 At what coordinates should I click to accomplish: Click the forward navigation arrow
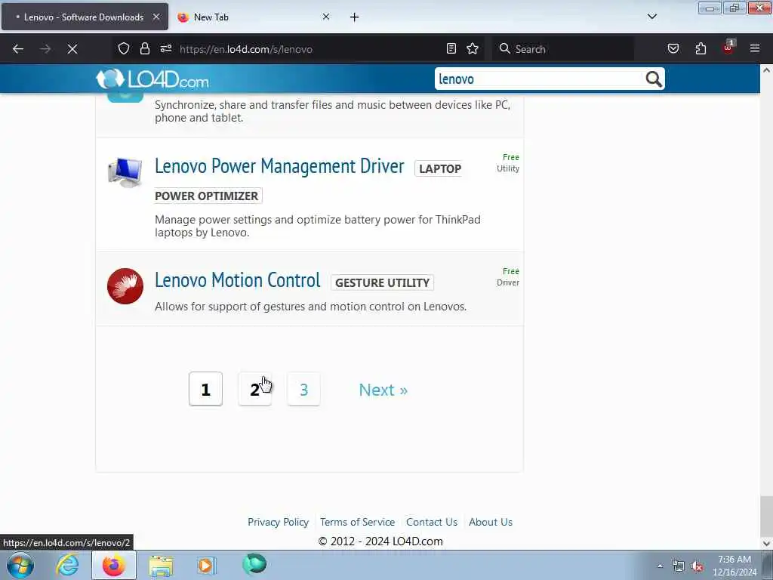click(45, 49)
